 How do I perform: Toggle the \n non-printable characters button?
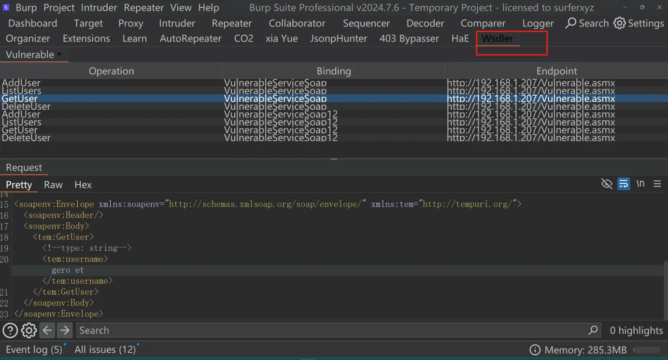pos(640,184)
